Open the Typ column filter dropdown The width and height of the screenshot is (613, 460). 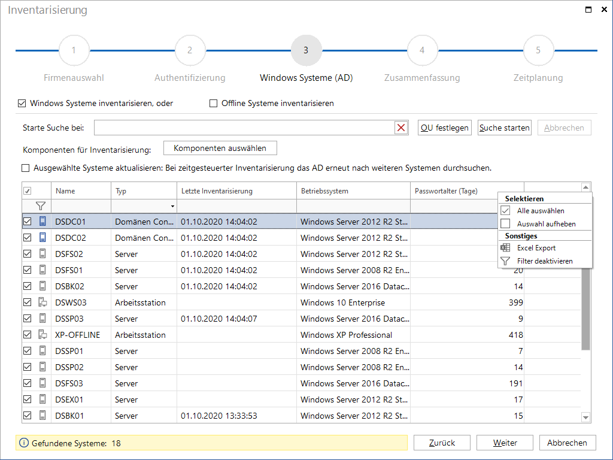click(172, 206)
